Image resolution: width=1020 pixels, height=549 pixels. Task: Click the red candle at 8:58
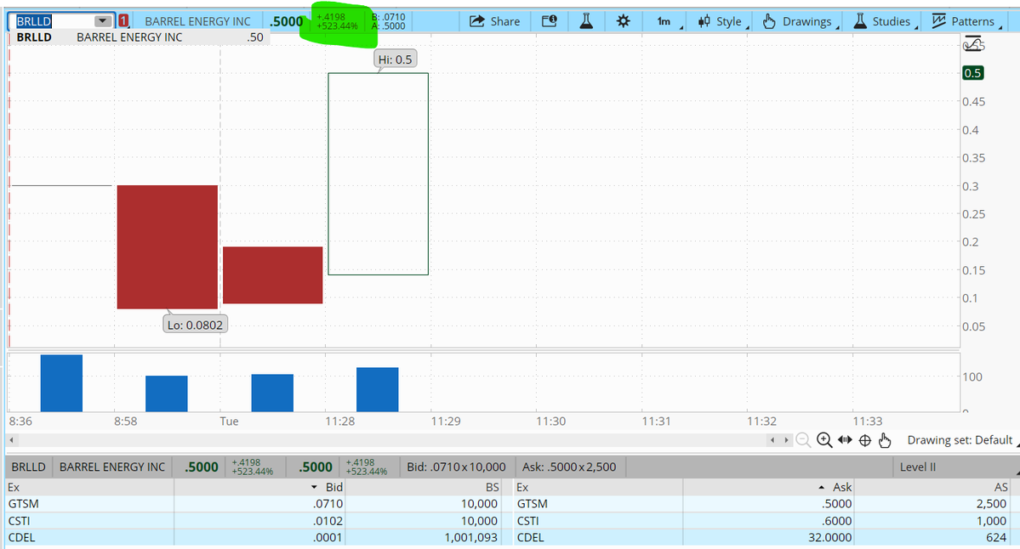click(168, 247)
